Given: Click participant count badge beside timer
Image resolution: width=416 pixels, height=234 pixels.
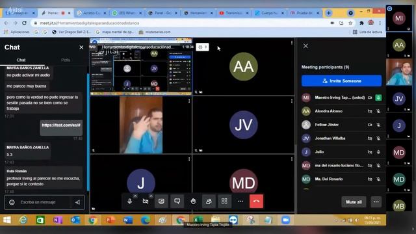Looking at the screenshot, I should pyautogui.click(x=202, y=47).
